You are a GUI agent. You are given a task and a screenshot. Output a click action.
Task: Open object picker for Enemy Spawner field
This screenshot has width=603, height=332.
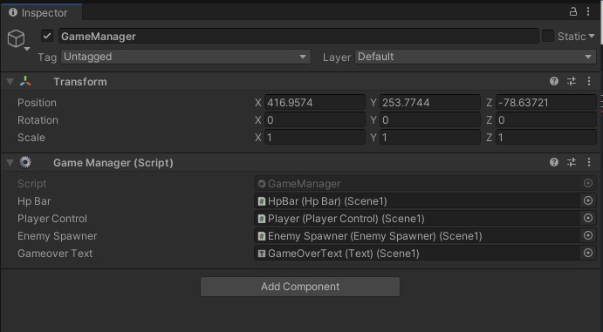[x=588, y=235]
